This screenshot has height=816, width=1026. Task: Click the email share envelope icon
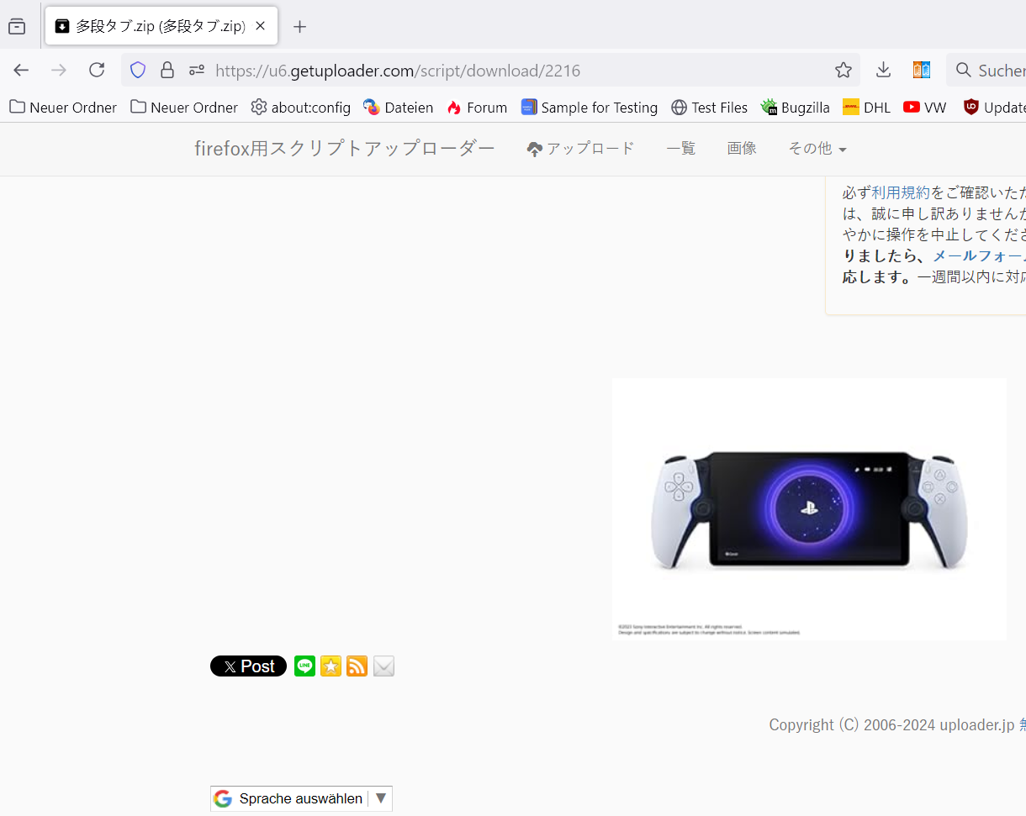pyautogui.click(x=383, y=666)
